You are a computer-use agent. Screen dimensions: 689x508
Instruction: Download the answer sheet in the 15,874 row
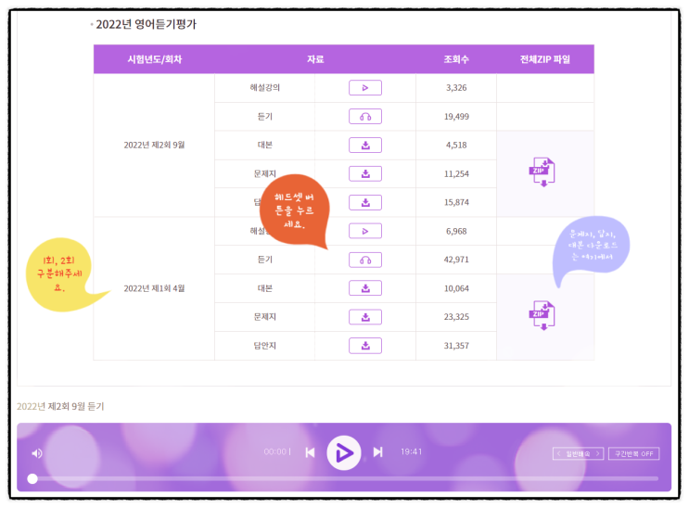365,203
